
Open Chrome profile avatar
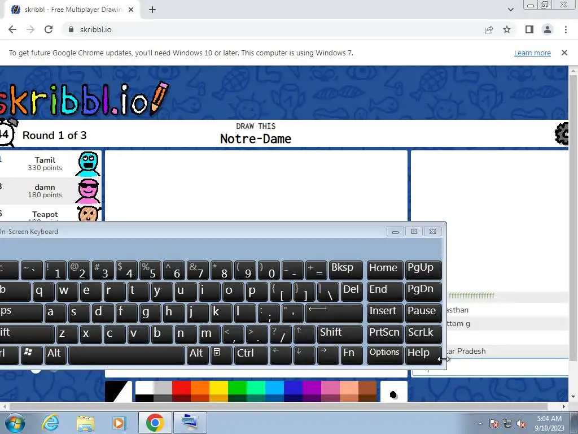coord(548,29)
